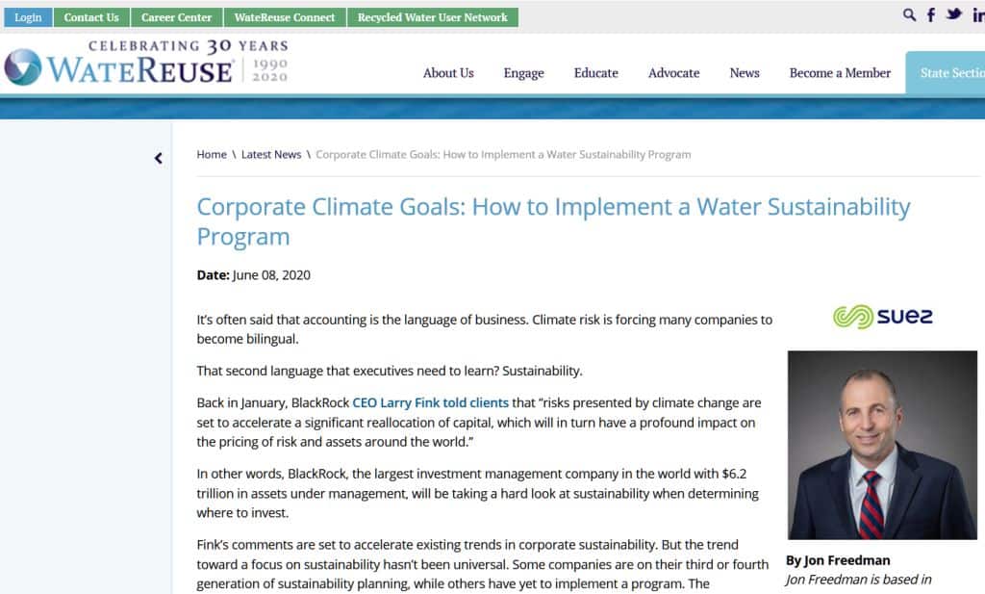This screenshot has width=985, height=594.
Task: Collapse sidebar with left chevron arrow
Action: click(x=159, y=159)
